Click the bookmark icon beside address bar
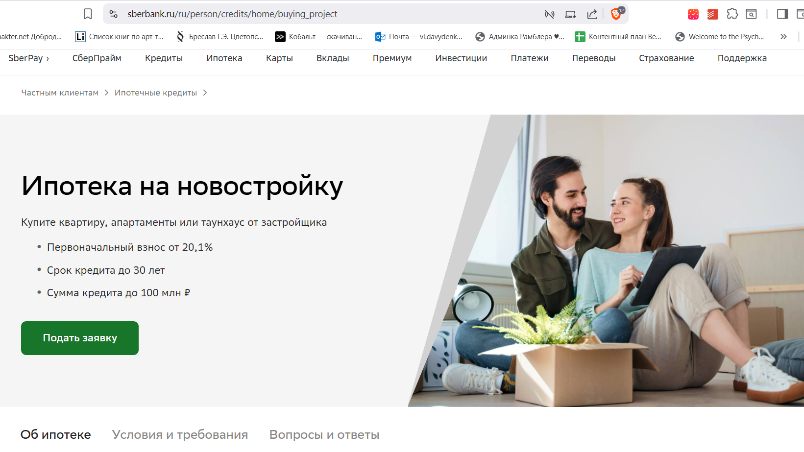 (88, 14)
